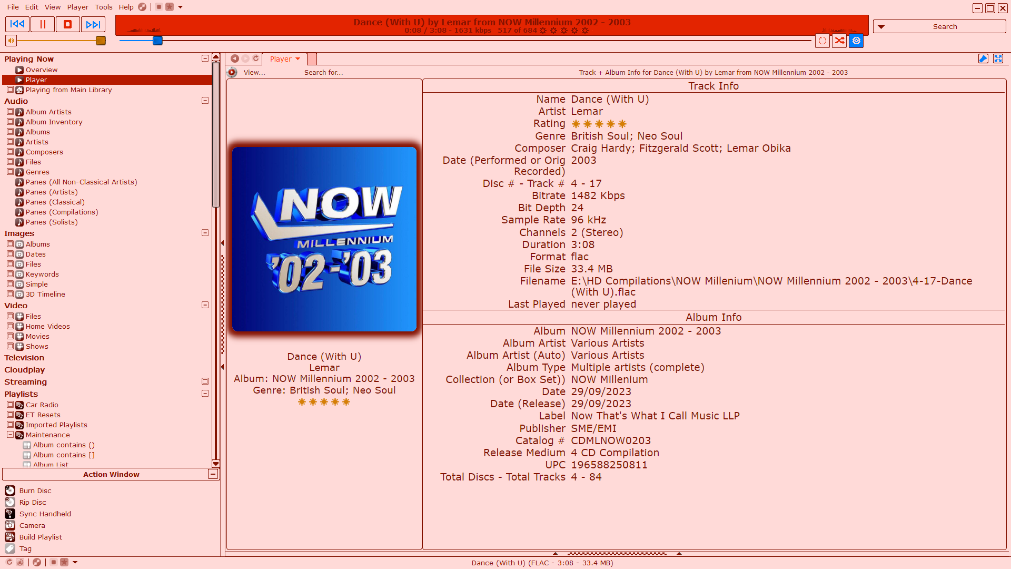Image resolution: width=1011 pixels, height=569 pixels.
Task: Click the Rip Disc icon
Action: click(10, 502)
